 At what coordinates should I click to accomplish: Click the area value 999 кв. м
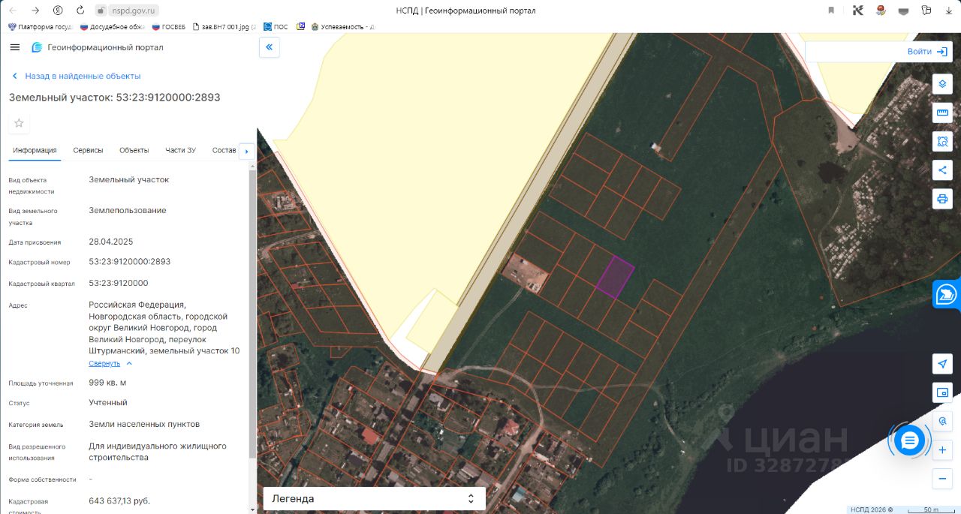tap(107, 383)
